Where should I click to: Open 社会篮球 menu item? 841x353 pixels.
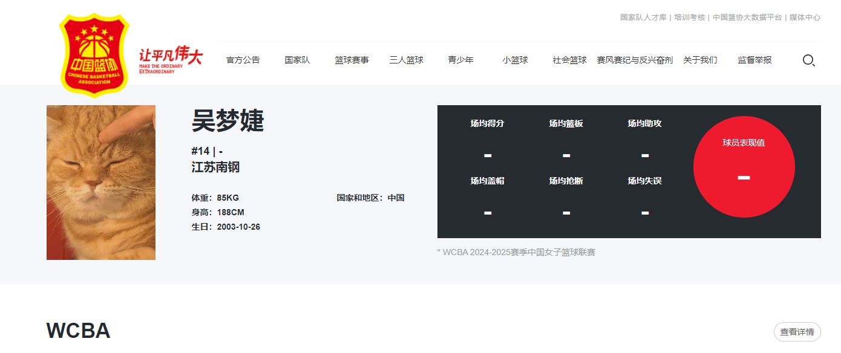coord(569,60)
